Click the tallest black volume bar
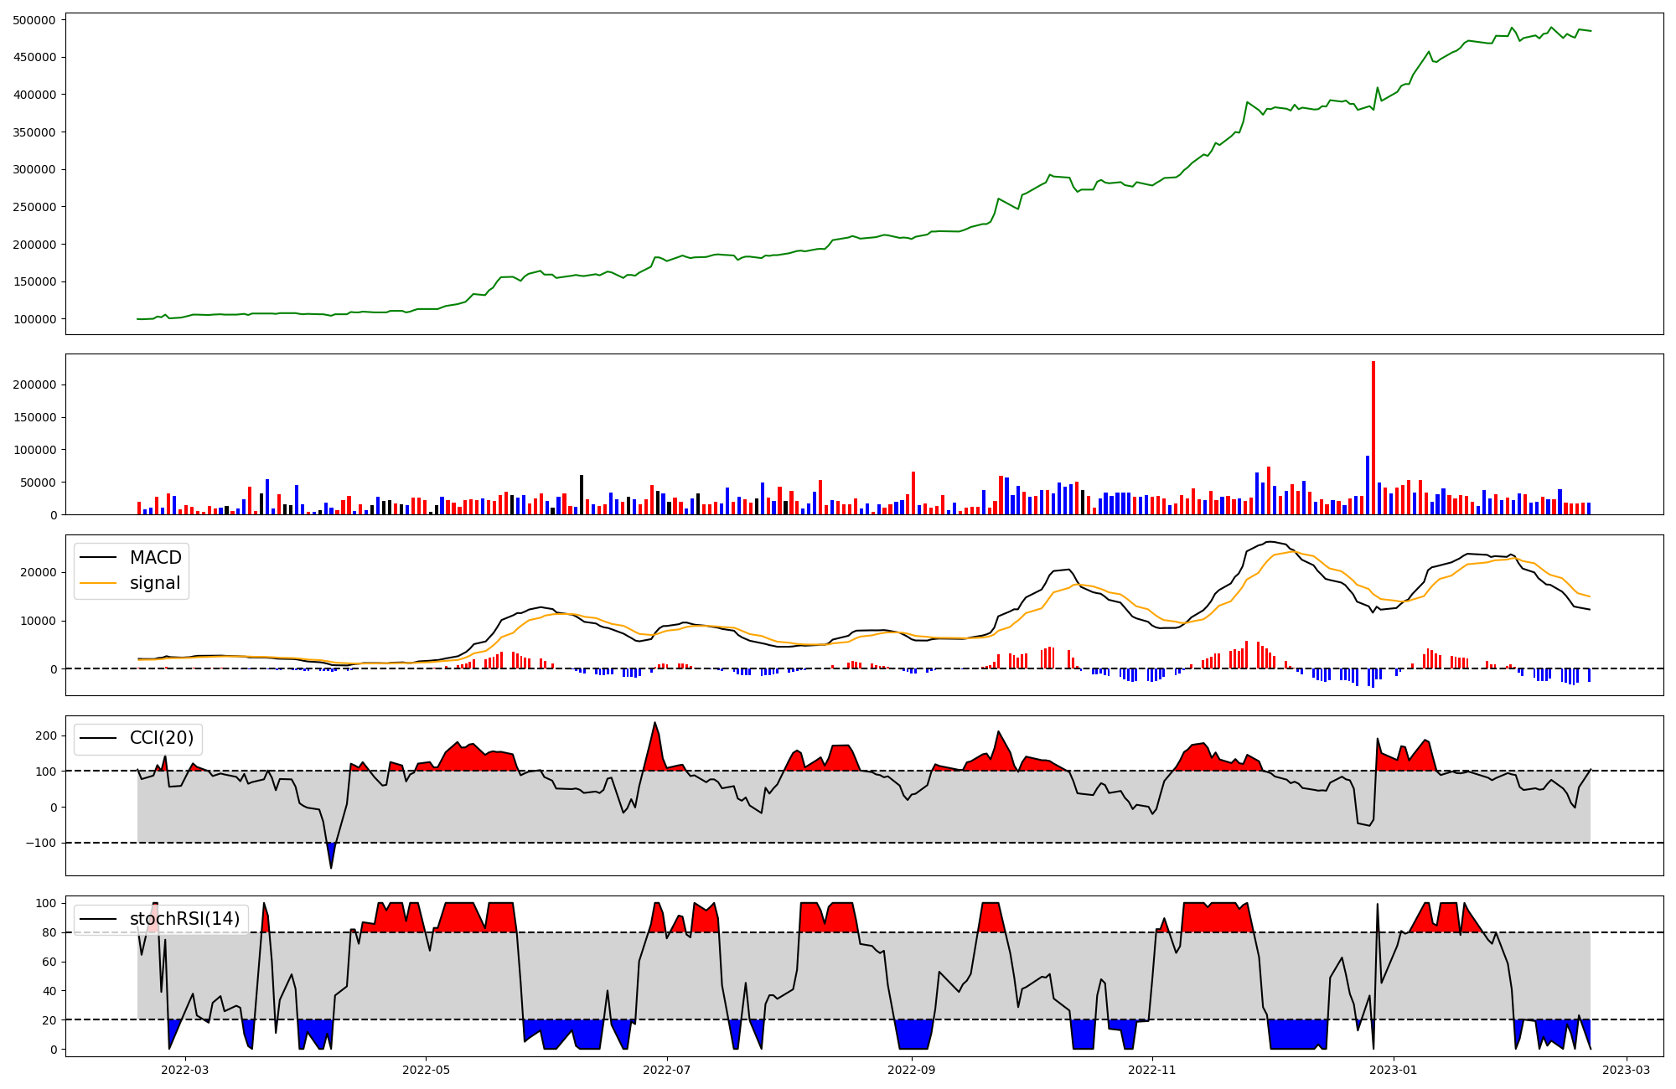Image resolution: width=1676 pixels, height=1089 pixels. (582, 494)
